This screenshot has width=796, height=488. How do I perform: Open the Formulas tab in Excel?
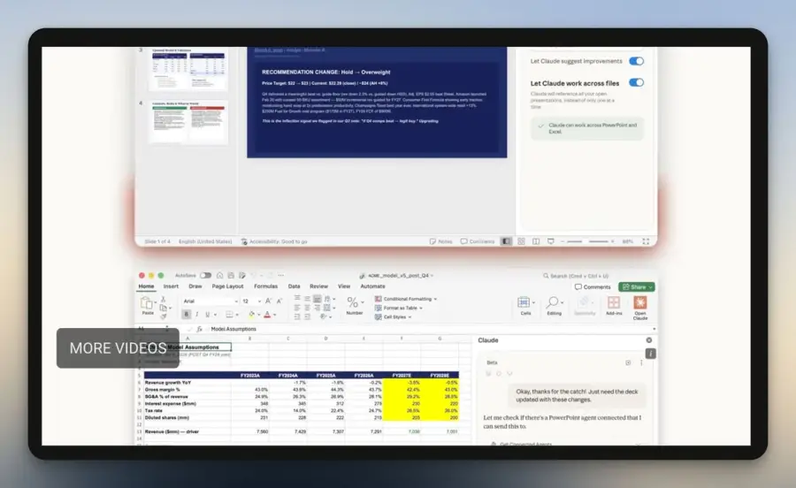click(x=265, y=286)
